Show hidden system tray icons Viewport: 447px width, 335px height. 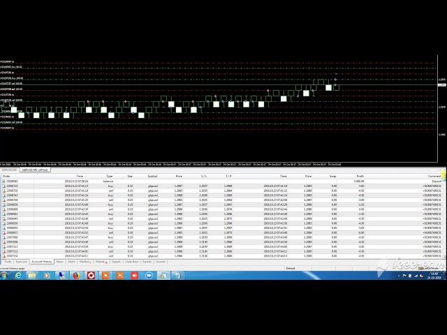coord(400,276)
